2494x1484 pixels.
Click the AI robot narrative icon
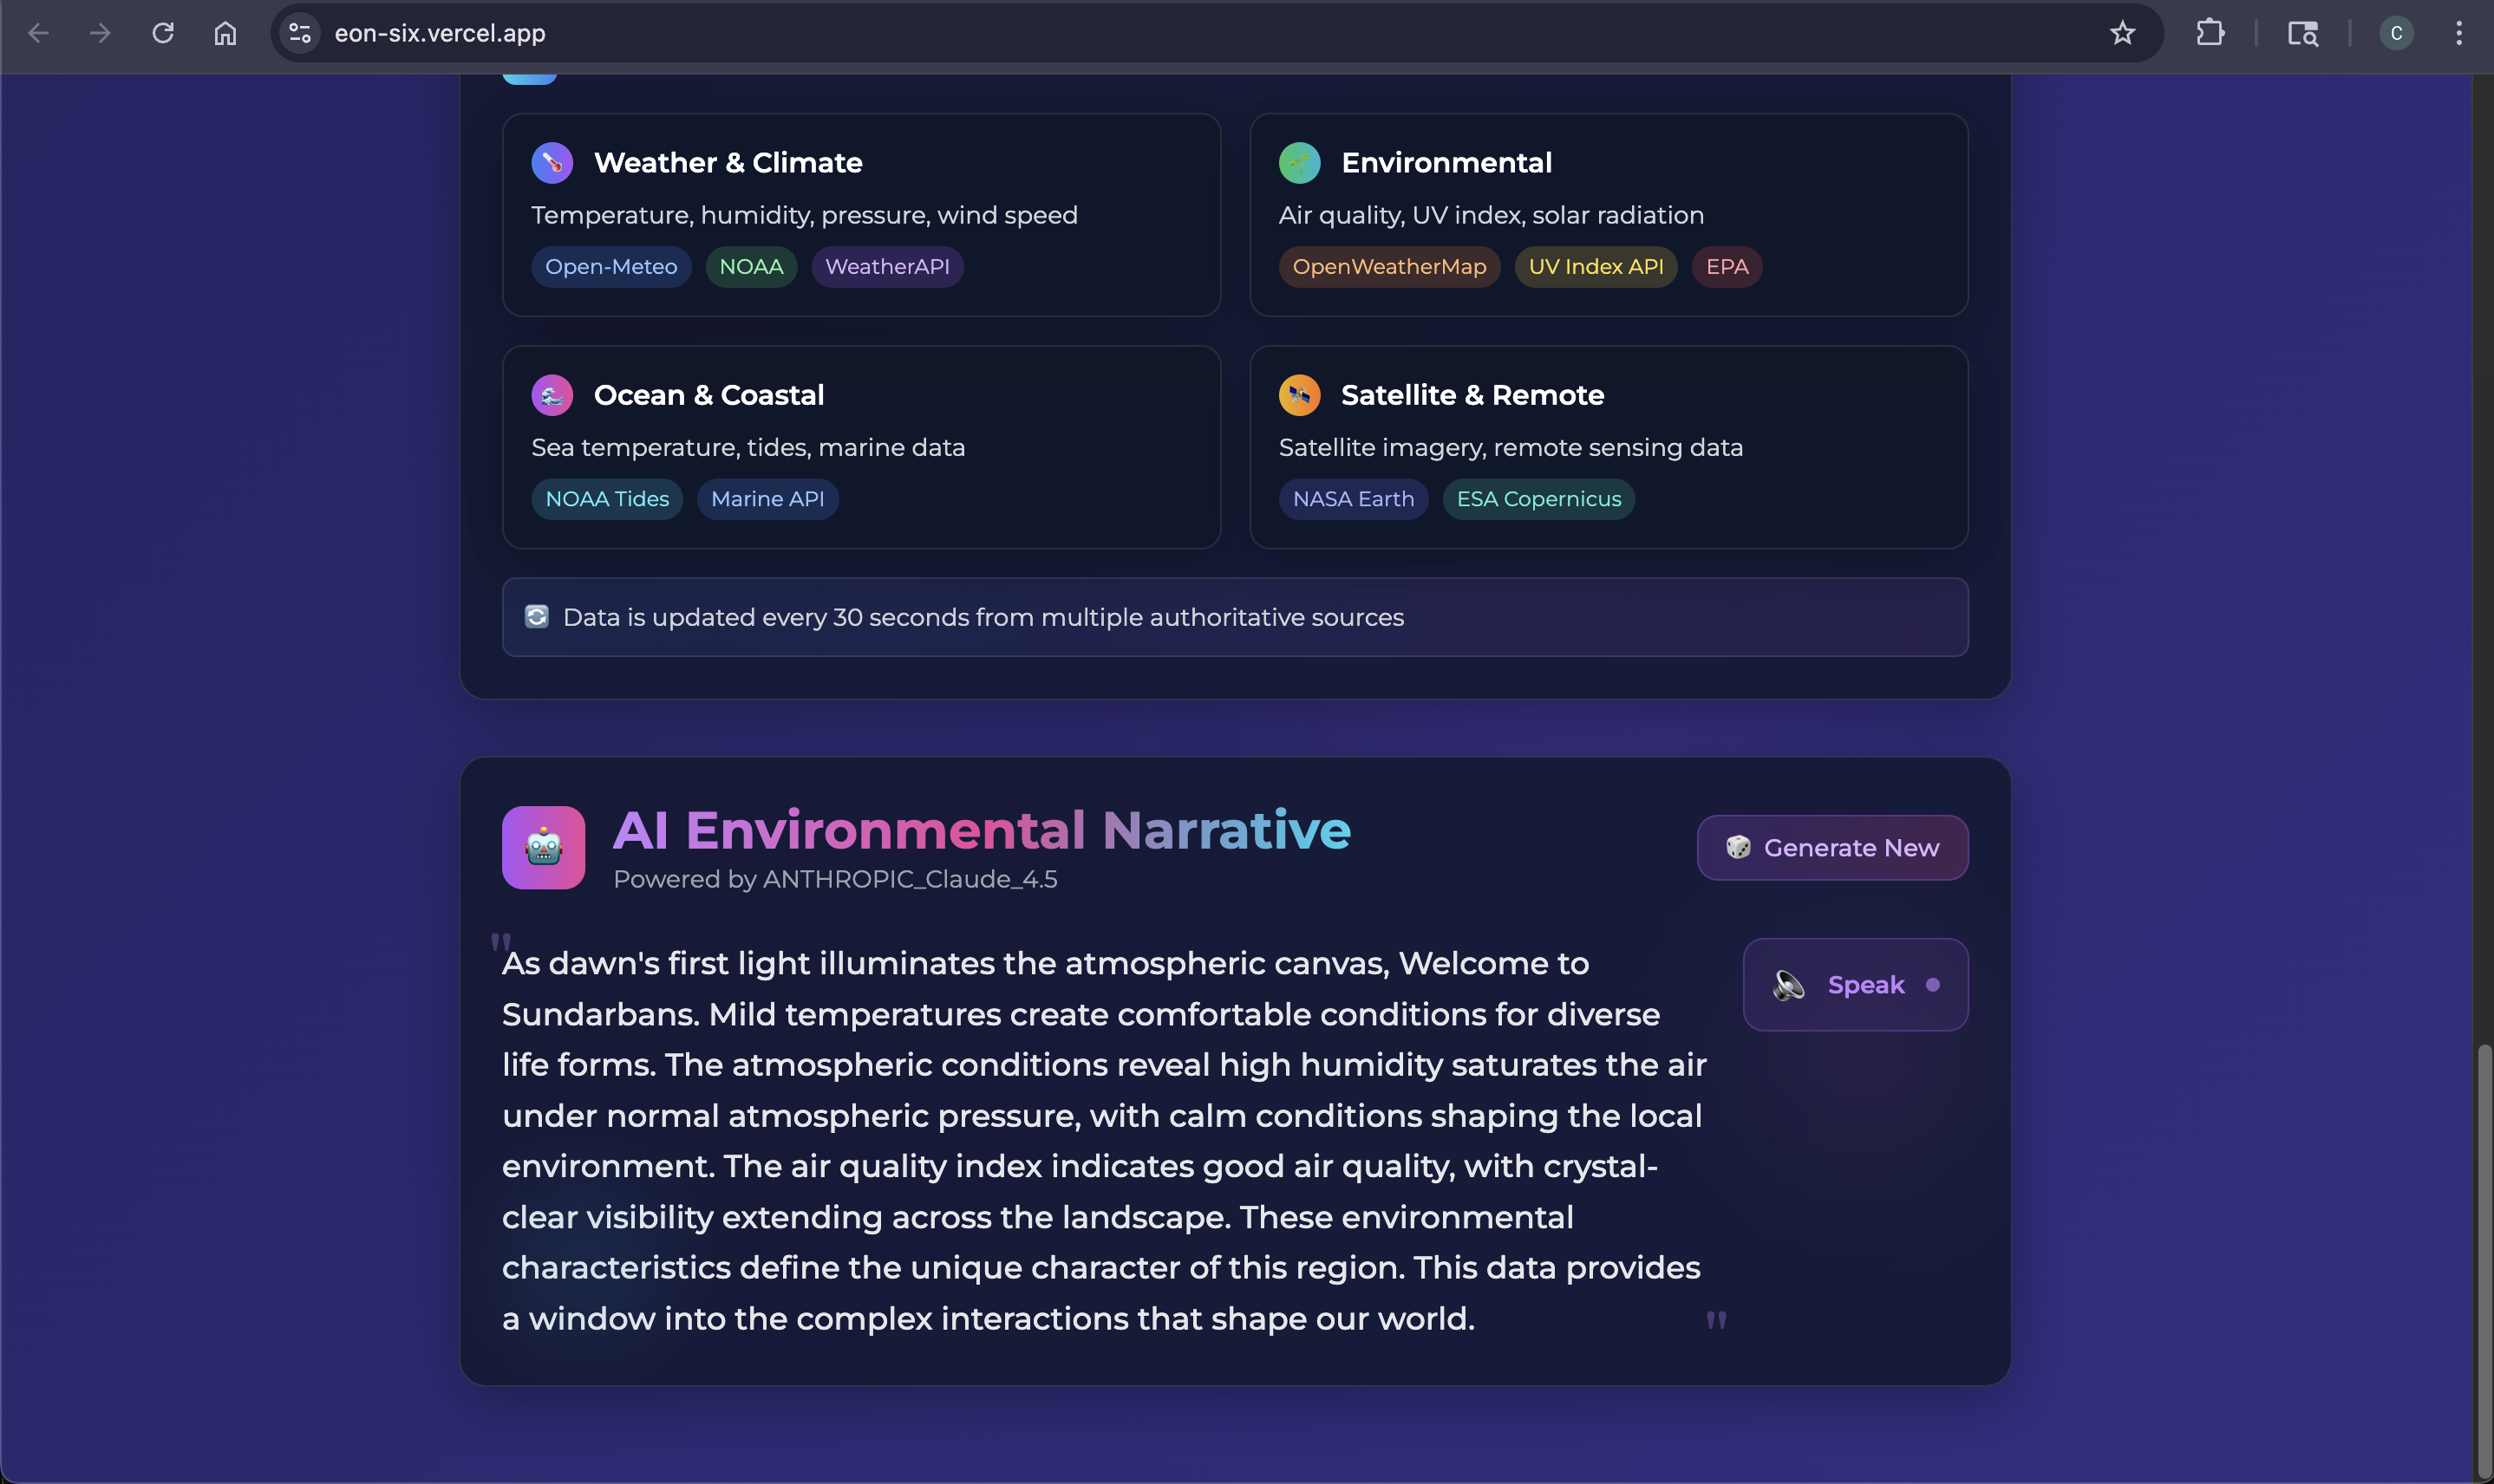543,848
